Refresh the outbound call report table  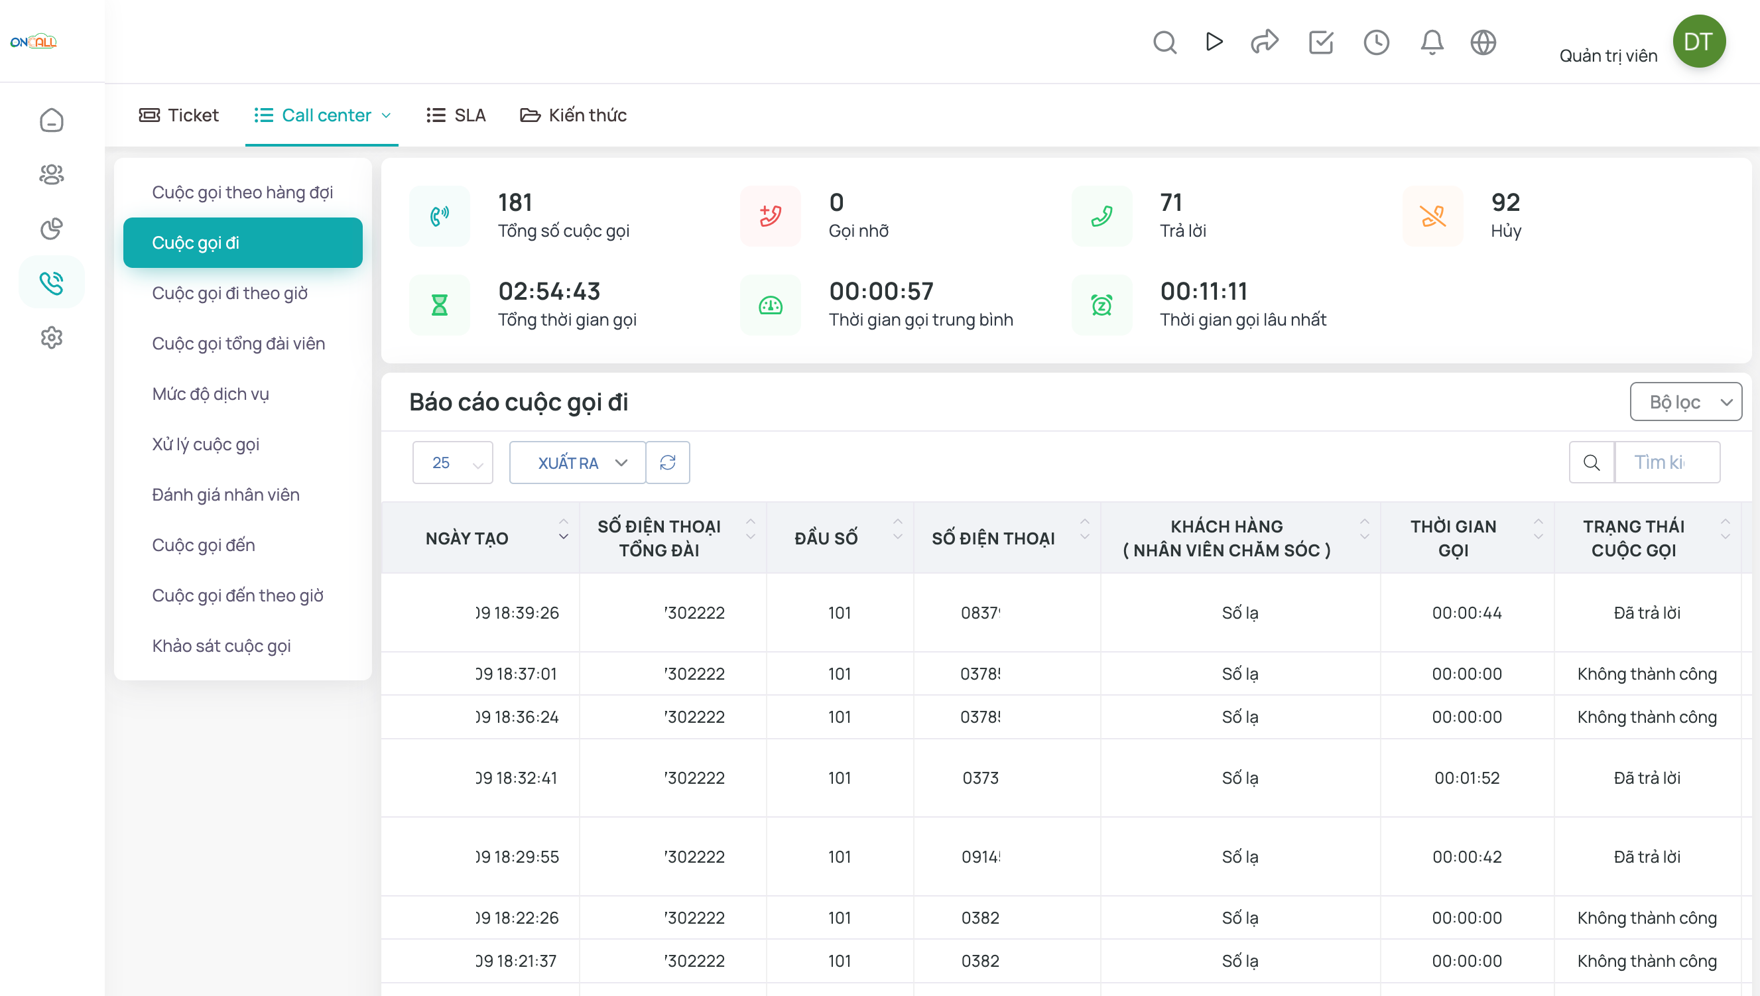667,462
